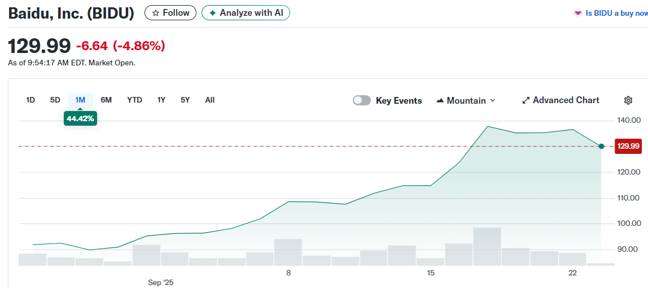Open the Mountain chart type dropdown
The image size is (648, 288).
[466, 101]
